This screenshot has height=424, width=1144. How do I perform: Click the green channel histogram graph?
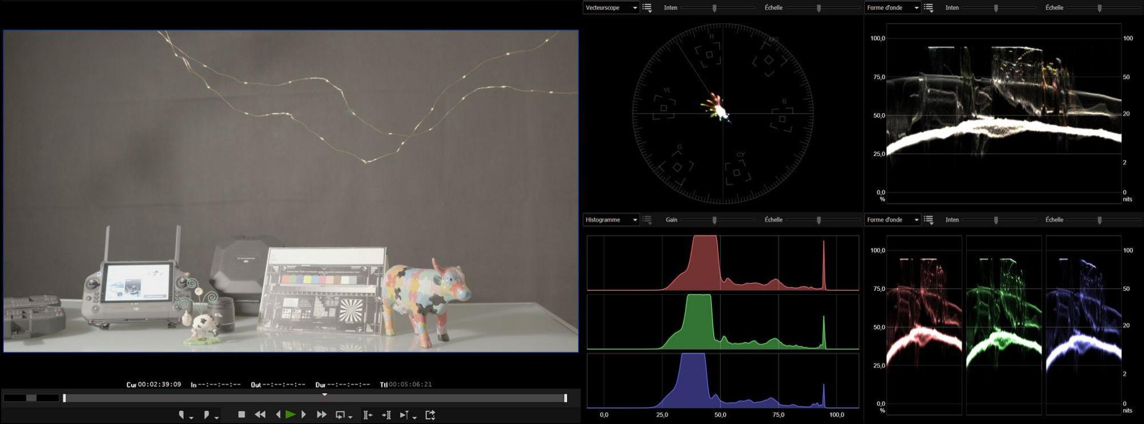[723, 322]
